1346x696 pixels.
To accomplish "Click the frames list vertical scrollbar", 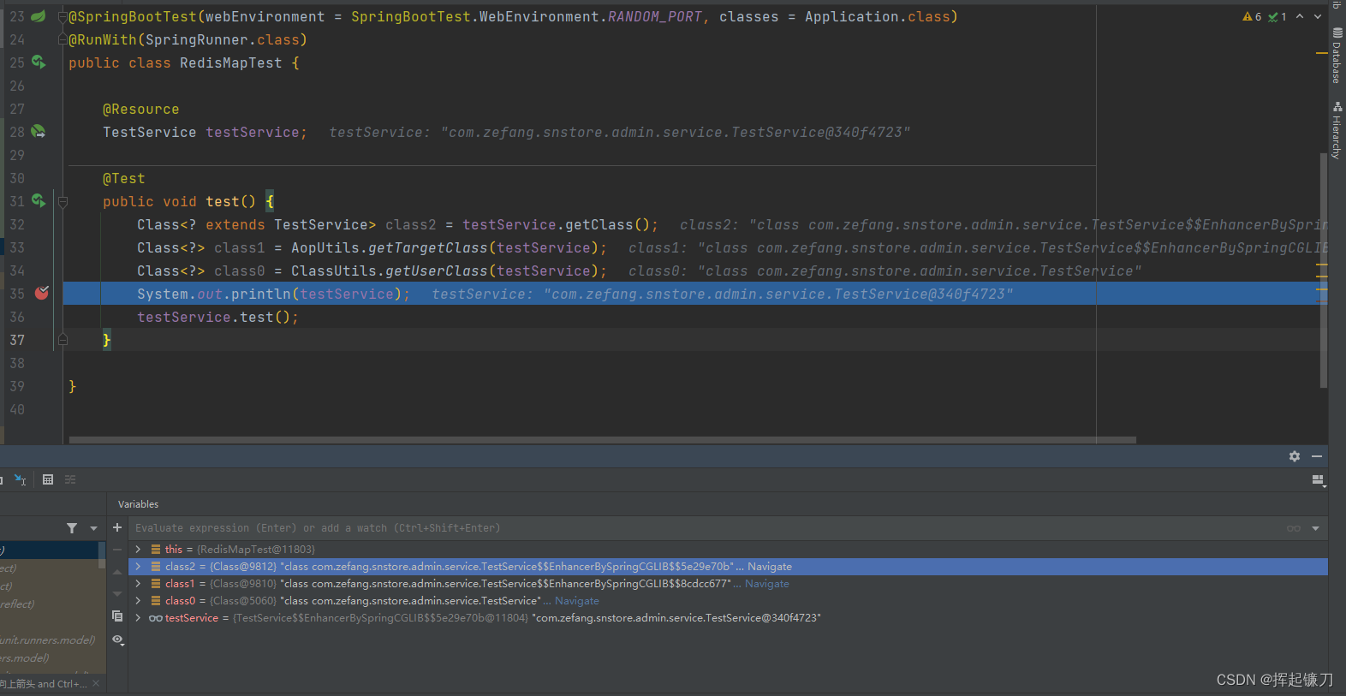I will 102,555.
